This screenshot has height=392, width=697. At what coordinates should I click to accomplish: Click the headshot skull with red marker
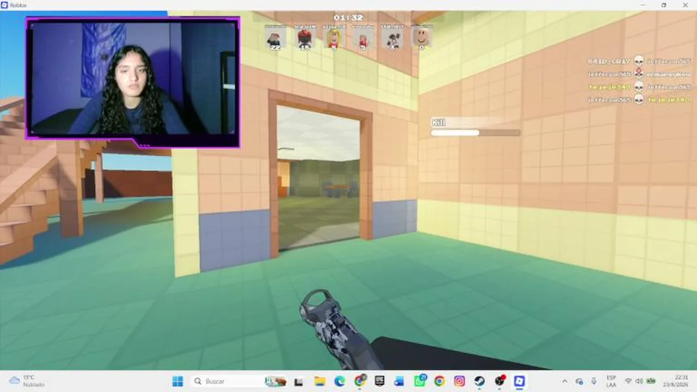click(639, 73)
